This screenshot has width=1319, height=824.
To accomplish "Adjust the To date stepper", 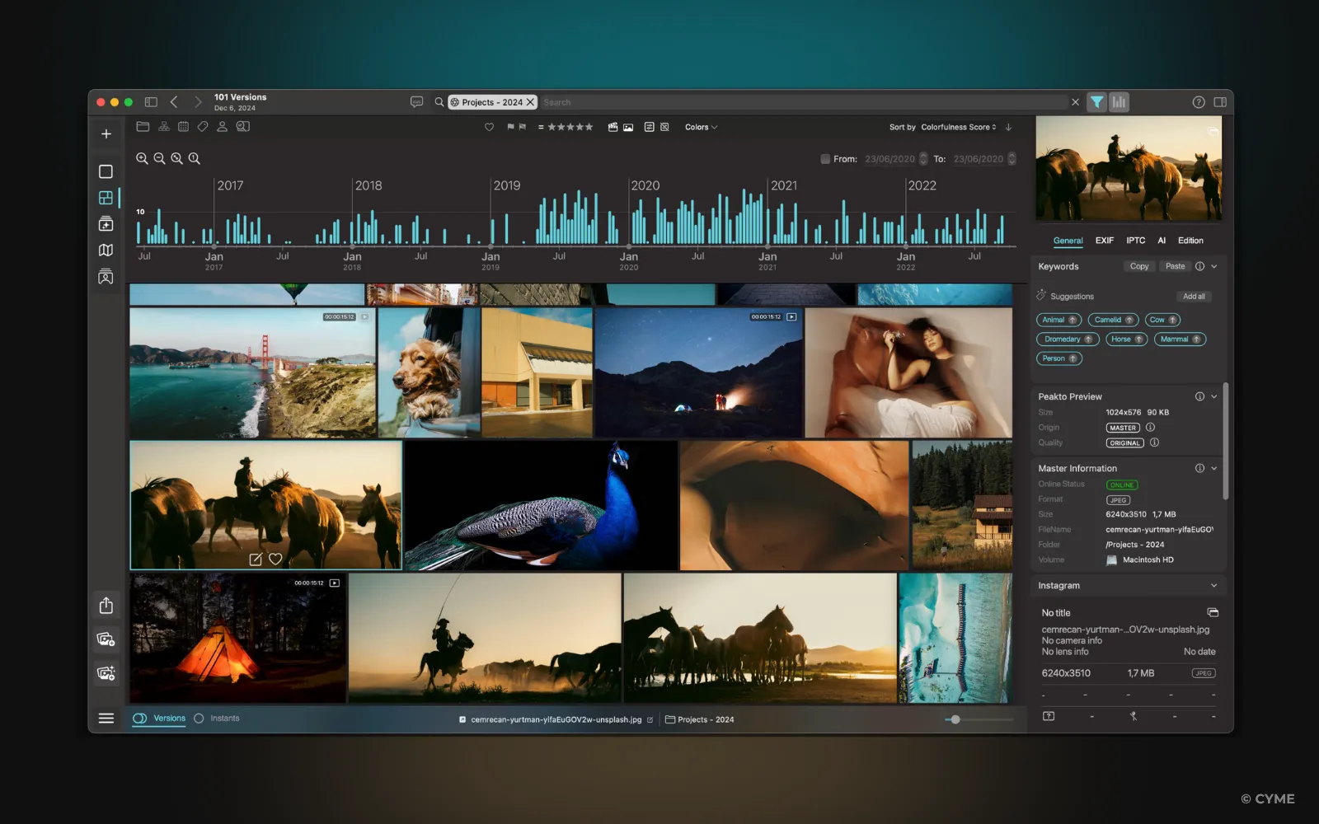I will (1012, 159).
